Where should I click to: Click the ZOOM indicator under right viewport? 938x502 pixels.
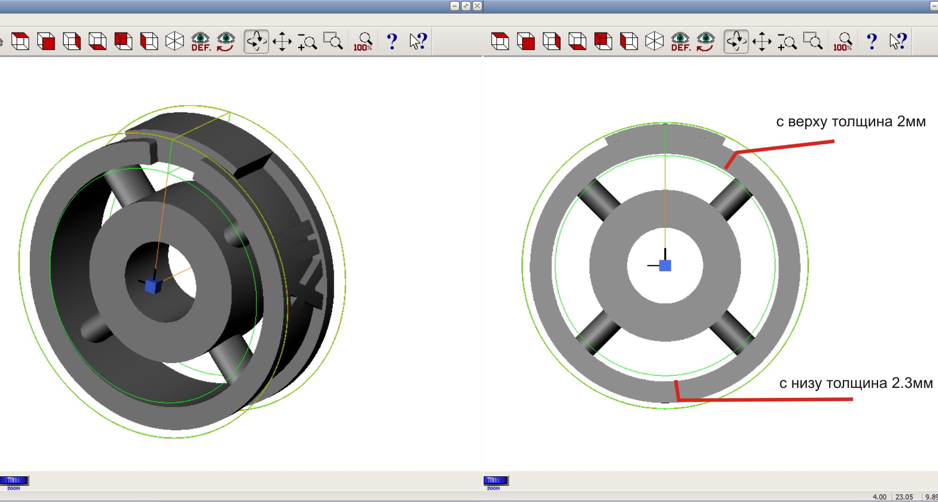(x=496, y=481)
